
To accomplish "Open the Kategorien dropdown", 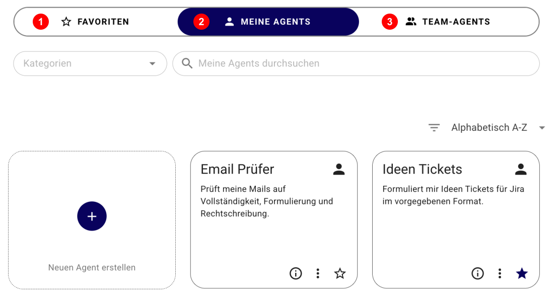I will tap(90, 63).
